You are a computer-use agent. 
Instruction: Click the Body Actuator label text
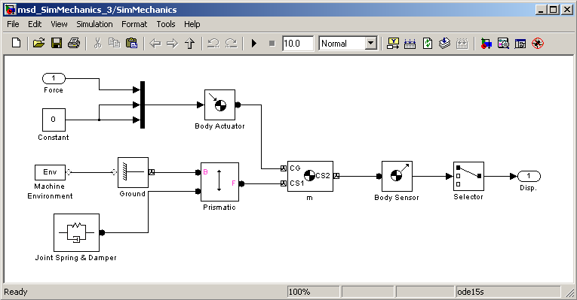(x=219, y=126)
